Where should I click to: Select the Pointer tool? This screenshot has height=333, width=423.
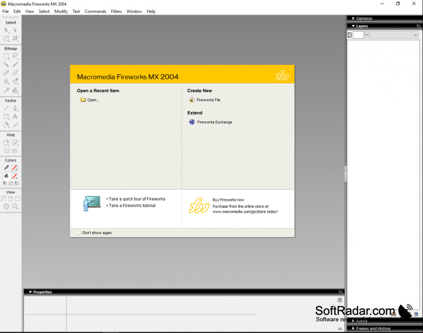coord(6,30)
